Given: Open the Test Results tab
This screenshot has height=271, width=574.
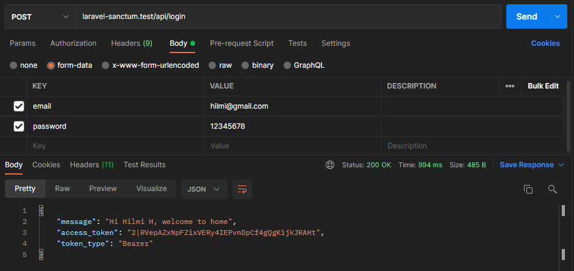Looking at the screenshot, I should pos(145,165).
